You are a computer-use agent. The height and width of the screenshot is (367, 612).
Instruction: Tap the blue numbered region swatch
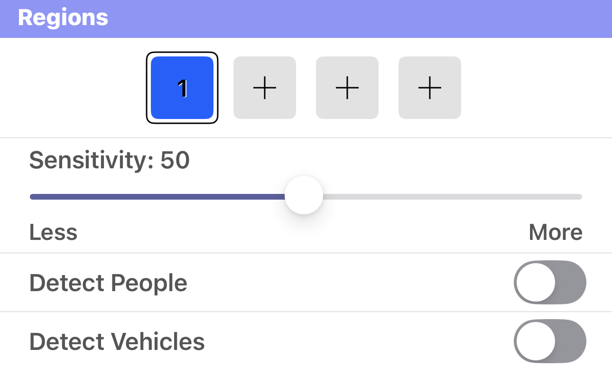pyautogui.click(x=182, y=88)
